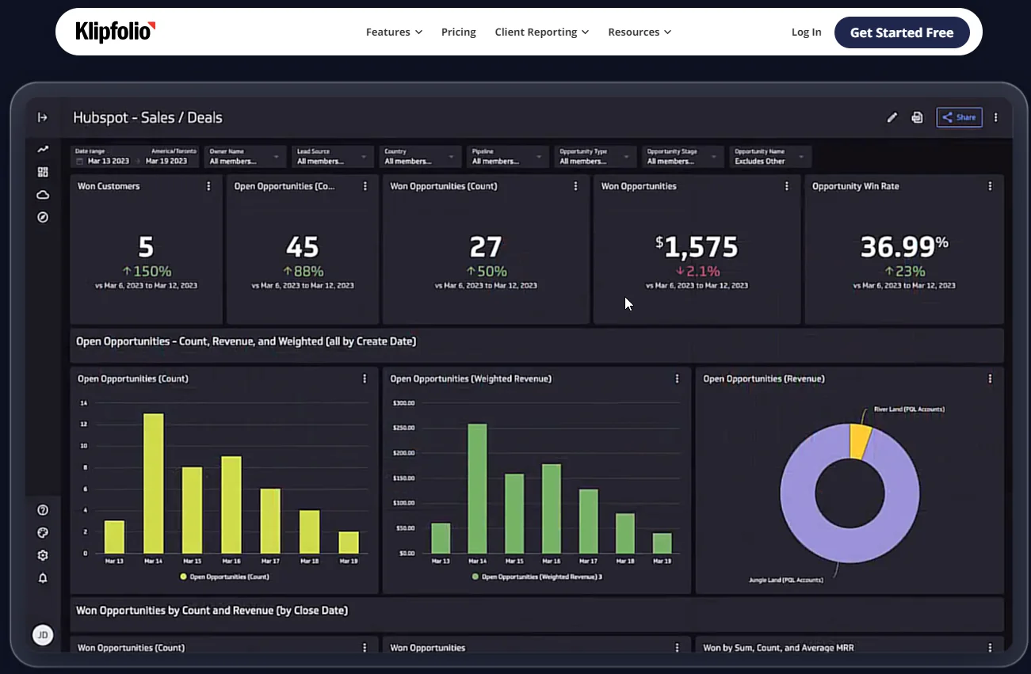Viewport: 1031px width, 674px height.
Task: Click the Mar 14 yellow bar
Action: tap(154, 483)
